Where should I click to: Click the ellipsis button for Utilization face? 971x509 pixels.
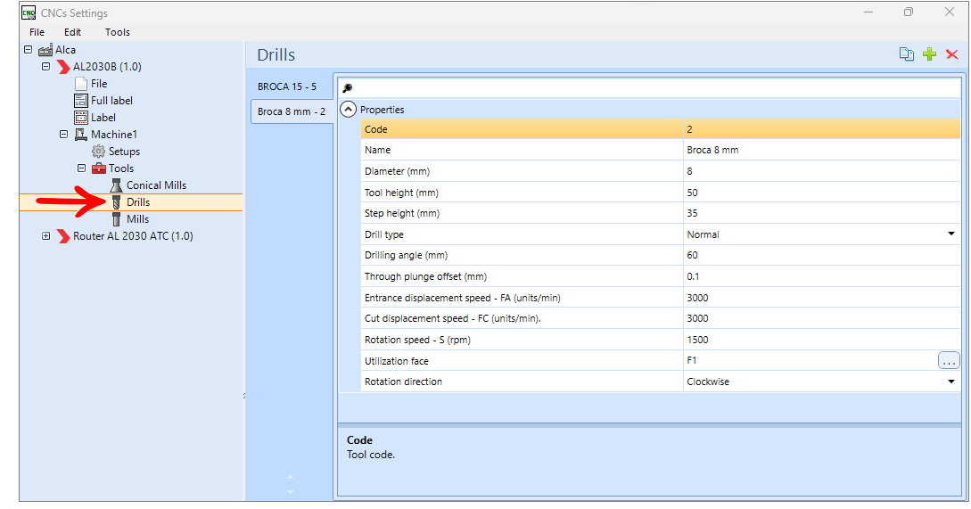[x=949, y=360]
